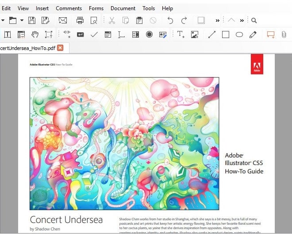Select the List Box form field tool

(108, 35)
